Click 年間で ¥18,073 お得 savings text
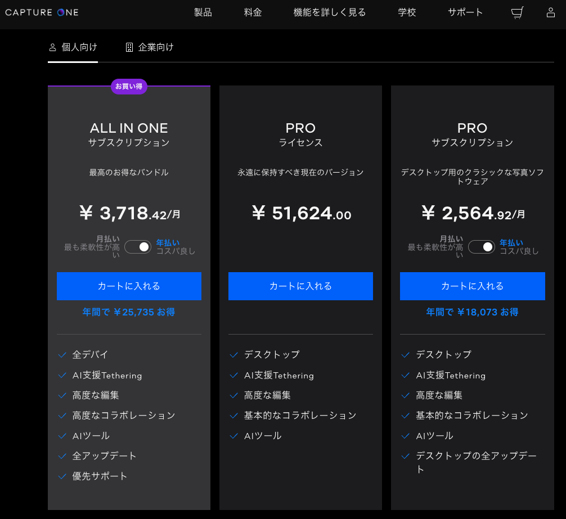 [472, 312]
